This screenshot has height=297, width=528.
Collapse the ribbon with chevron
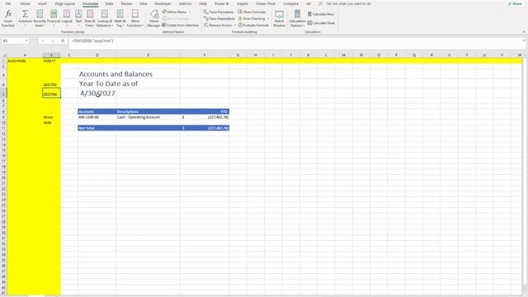[524, 31]
